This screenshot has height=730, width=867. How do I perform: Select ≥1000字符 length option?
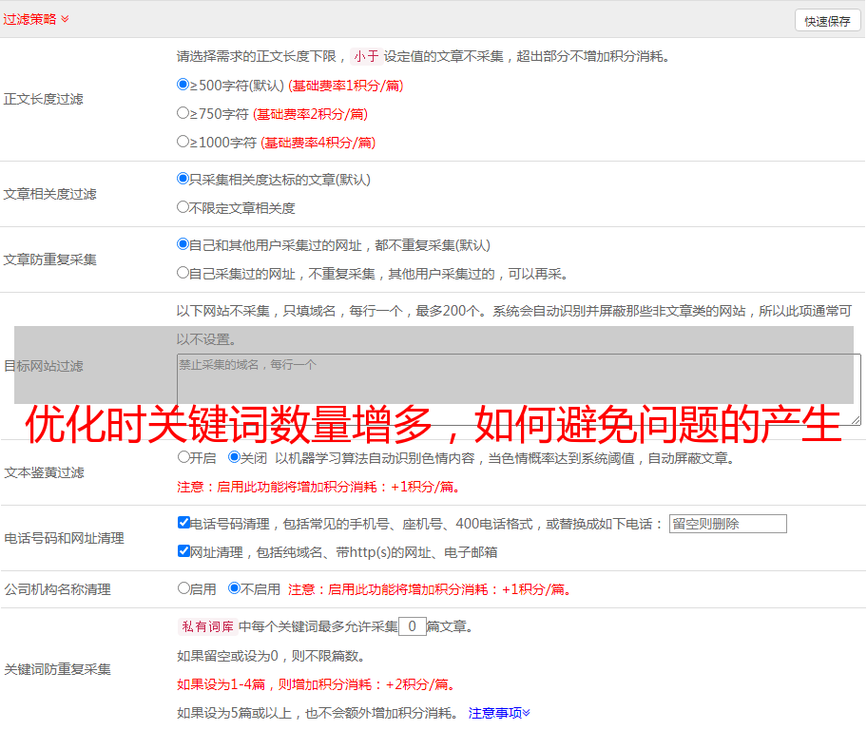point(183,142)
